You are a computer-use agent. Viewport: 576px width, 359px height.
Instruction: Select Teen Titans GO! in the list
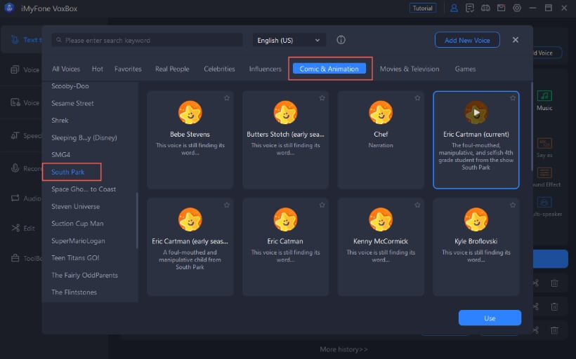pyautogui.click(x=75, y=258)
